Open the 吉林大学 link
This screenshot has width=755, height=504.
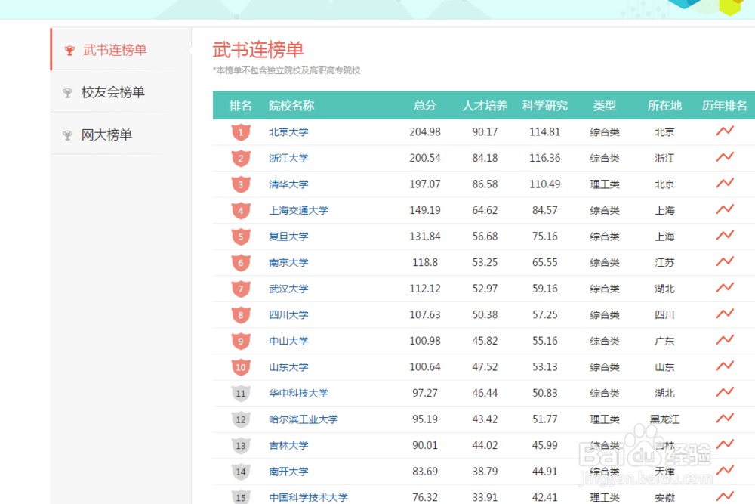288,445
